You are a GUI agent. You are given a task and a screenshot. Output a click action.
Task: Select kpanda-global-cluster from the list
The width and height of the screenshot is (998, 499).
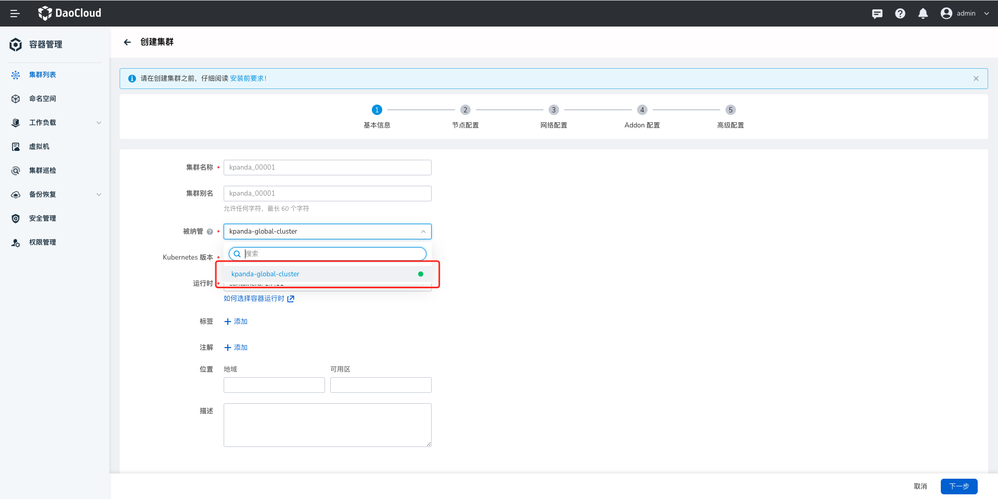[x=265, y=274]
